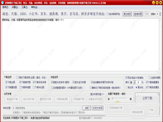Click 宝贝分类下载 in 会员专享 group
The image size is (163, 122).
[29, 99]
